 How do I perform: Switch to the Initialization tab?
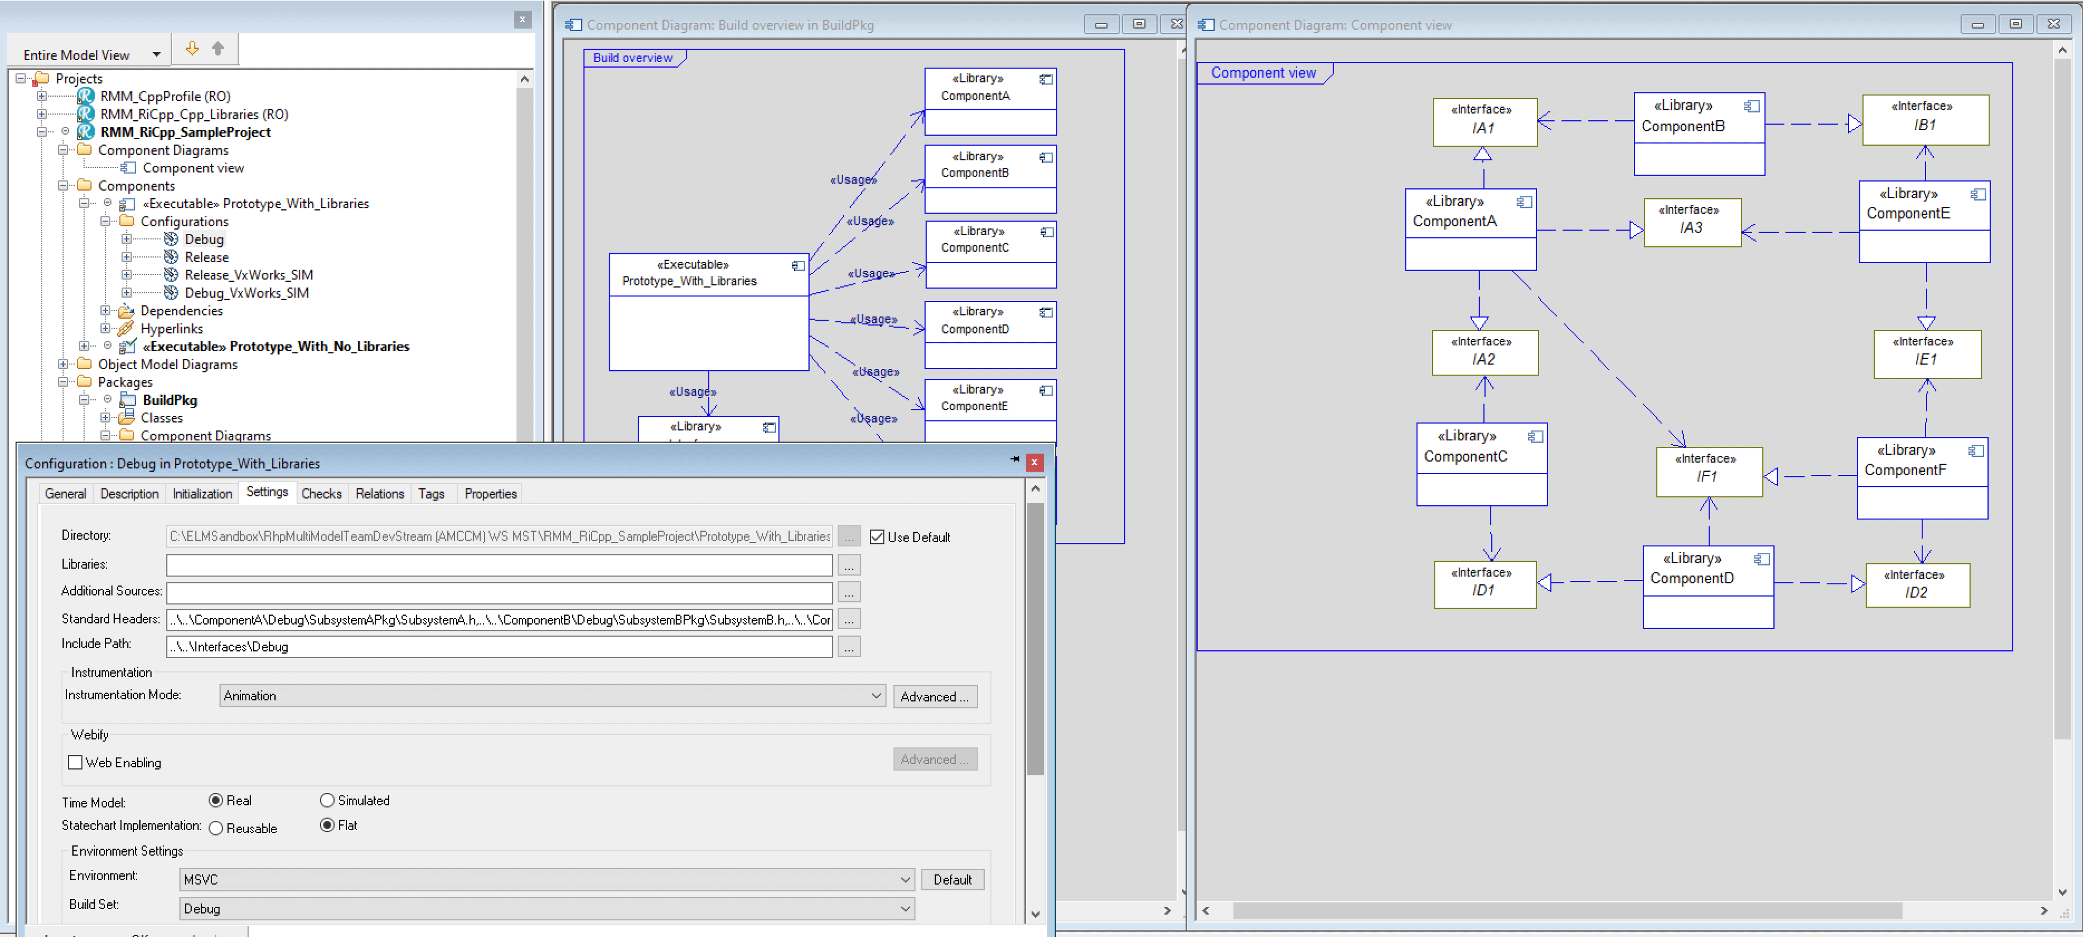tap(202, 493)
